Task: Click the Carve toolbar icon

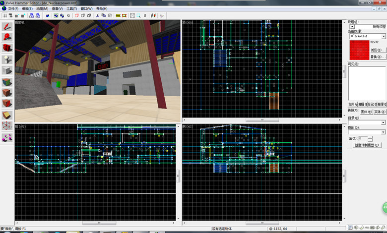Action: (48, 16)
